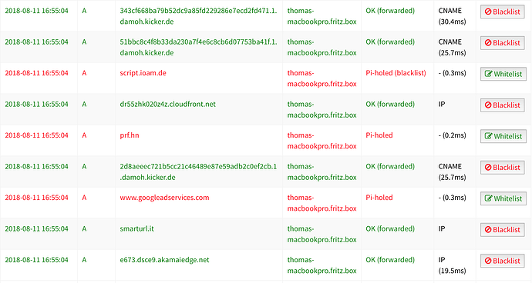Blacklist dr55zhk020z4z.cloudfront.net
Image resolution: width=532 pixels, height=283 pixels.
[503, 105]
